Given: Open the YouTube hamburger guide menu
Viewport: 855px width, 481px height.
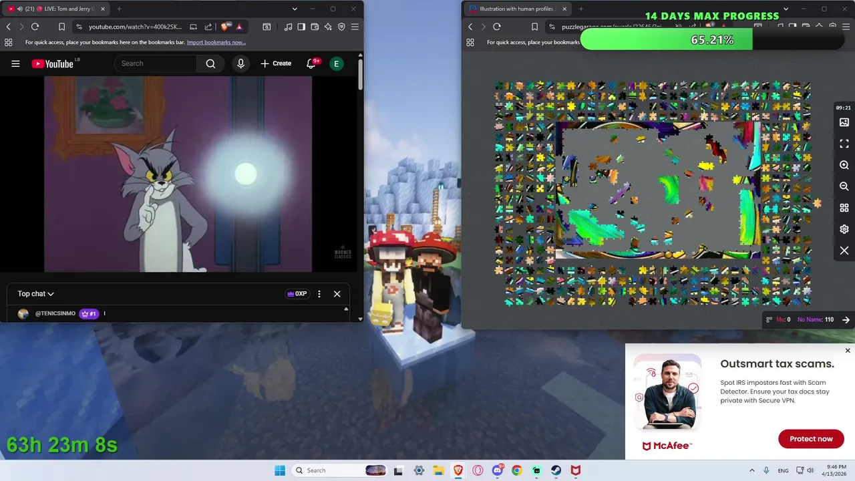Looking at the screenshot, I should 15,63.
